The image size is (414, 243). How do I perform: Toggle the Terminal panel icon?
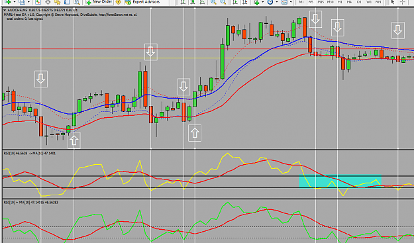coord(67,2)
